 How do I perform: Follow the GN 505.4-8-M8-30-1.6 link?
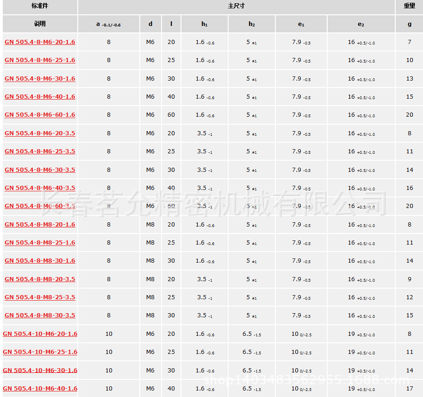[40, 261]
